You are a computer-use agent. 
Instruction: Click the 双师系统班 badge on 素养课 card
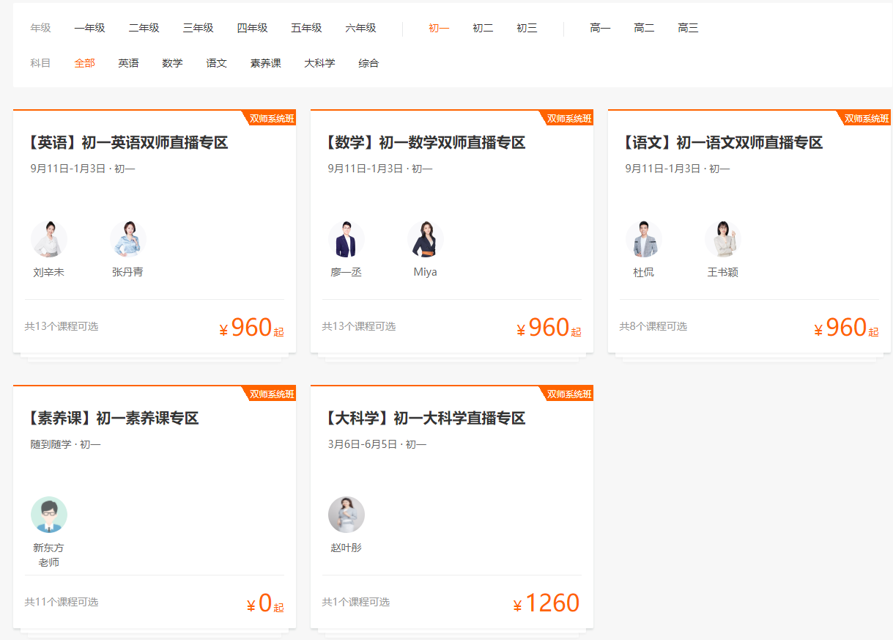point(271,394)
